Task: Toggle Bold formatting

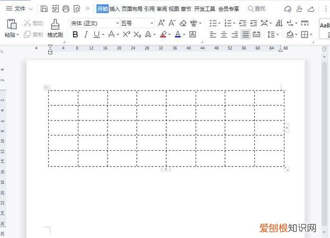Action: pyautogui.click(x=75, y=34)
